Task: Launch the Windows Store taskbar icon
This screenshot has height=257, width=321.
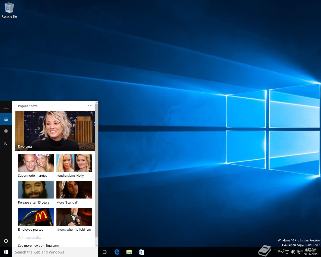Action: pos(141,252)
